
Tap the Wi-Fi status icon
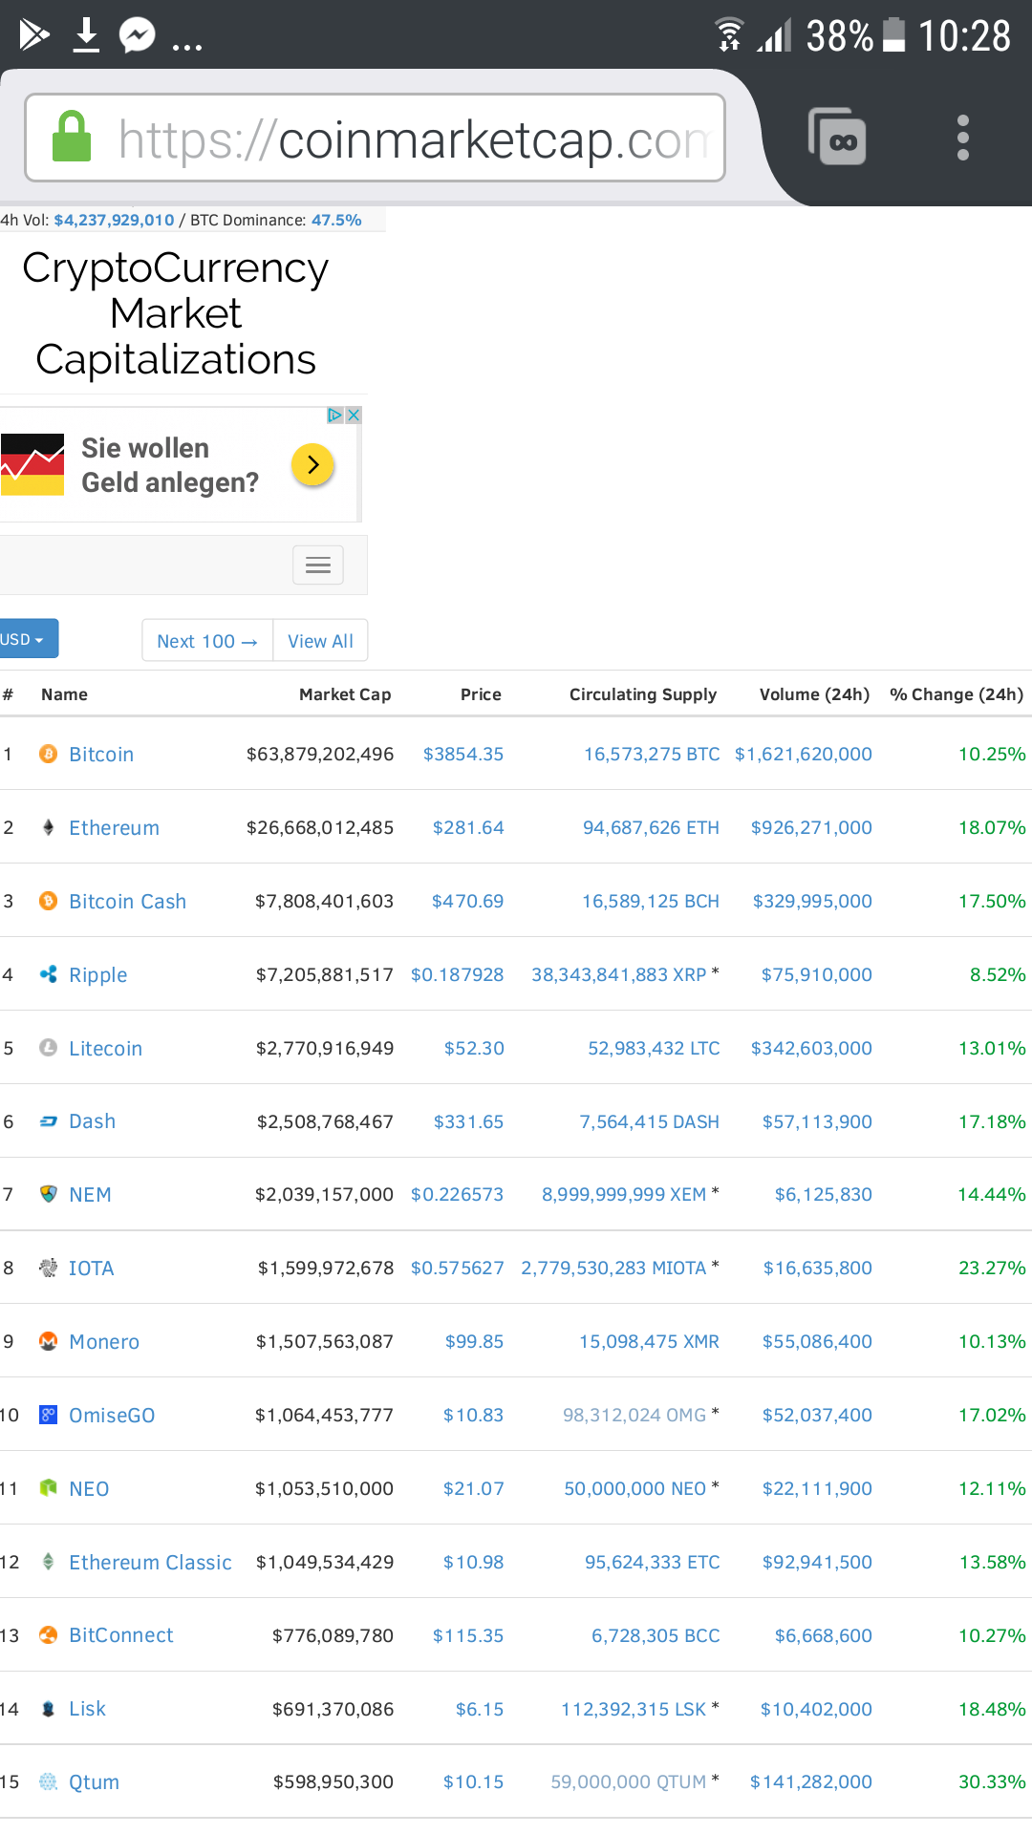click(x=729, y=35)
